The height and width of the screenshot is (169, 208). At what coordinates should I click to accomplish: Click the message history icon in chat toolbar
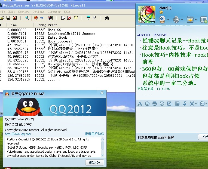[202, 103]
